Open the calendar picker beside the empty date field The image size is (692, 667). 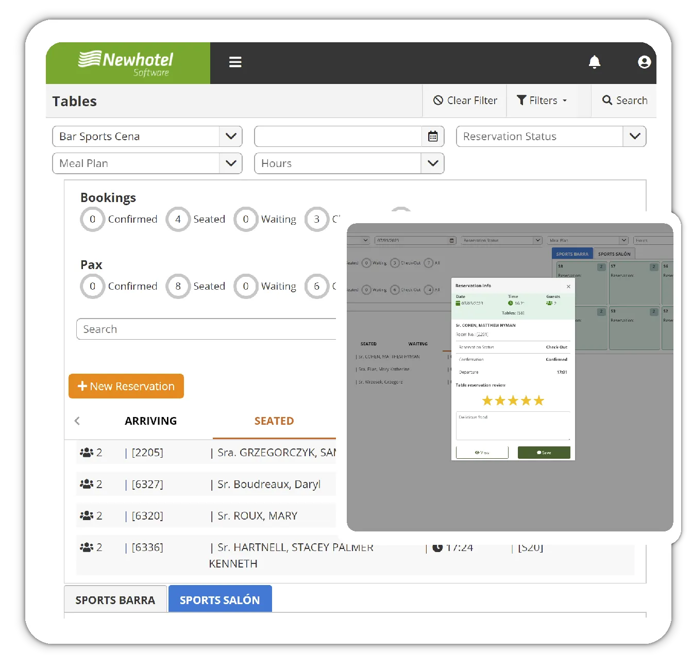click(433, 137)
